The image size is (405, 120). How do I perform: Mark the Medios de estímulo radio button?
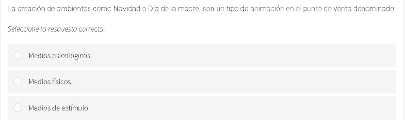point(18,108)
